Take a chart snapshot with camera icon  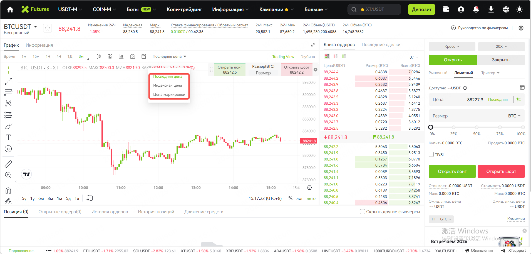coord(133,57)
